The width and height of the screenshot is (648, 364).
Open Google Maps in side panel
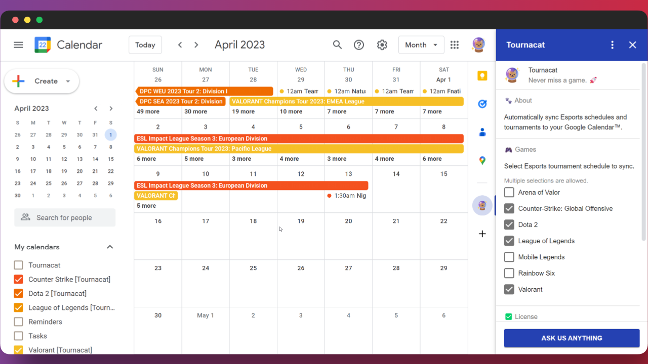(482, 161)
